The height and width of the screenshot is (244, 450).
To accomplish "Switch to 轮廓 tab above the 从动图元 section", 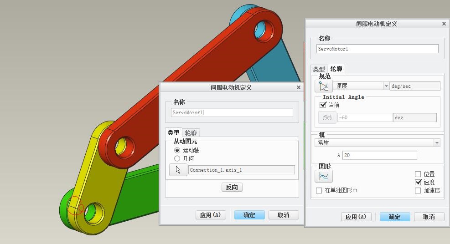I will tap(191, 133).
